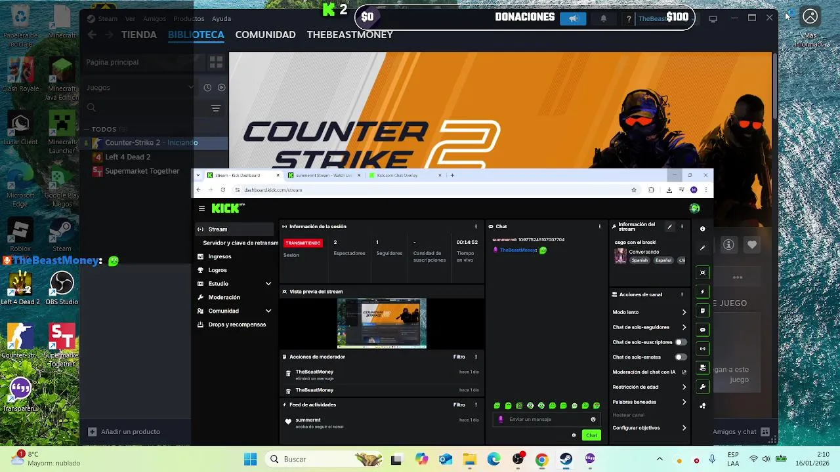The height and width of the screenshot is (472, 840).
Task: Click the stream preview thumbnail
Action: 382,323
